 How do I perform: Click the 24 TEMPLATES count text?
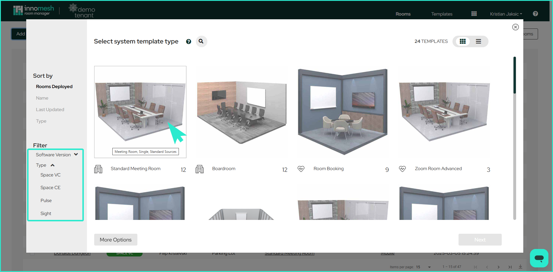click(431, 41)
